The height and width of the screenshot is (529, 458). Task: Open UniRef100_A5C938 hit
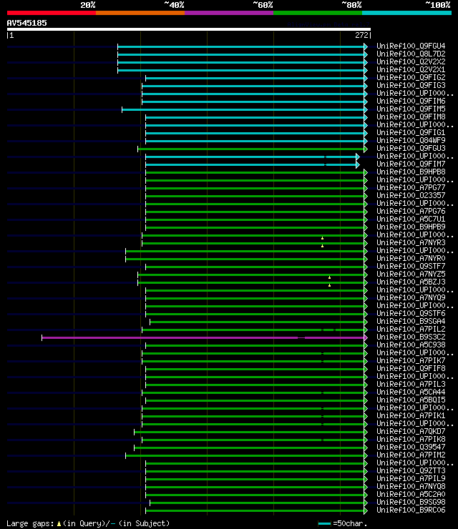point(411,345)
